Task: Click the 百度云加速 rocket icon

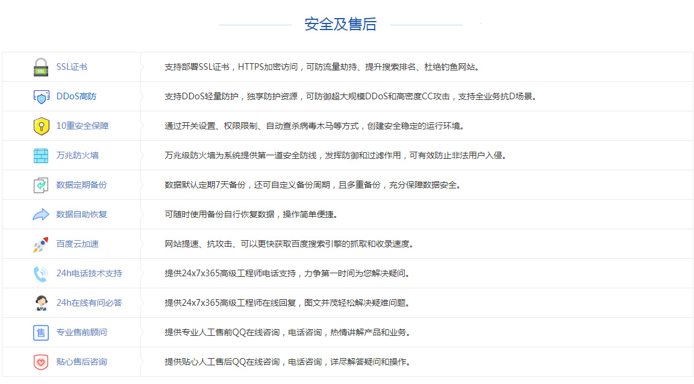Action: pyautogui.click(x=41, y=244)
